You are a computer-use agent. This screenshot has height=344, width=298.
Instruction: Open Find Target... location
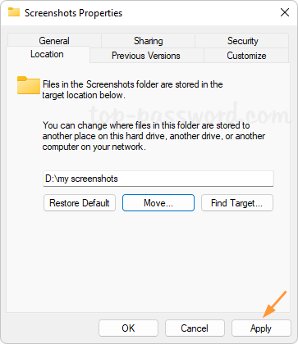pos(237,203)
